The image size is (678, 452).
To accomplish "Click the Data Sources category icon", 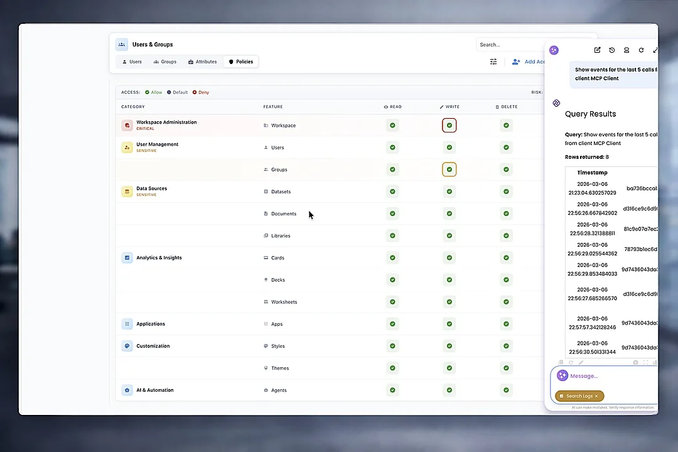I will tap(127, 191).
